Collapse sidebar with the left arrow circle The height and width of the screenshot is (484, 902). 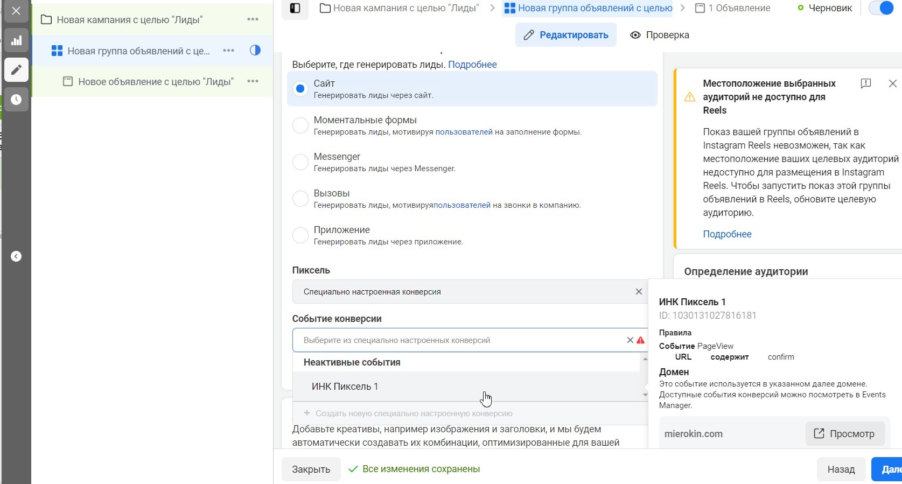pos(16,256)
